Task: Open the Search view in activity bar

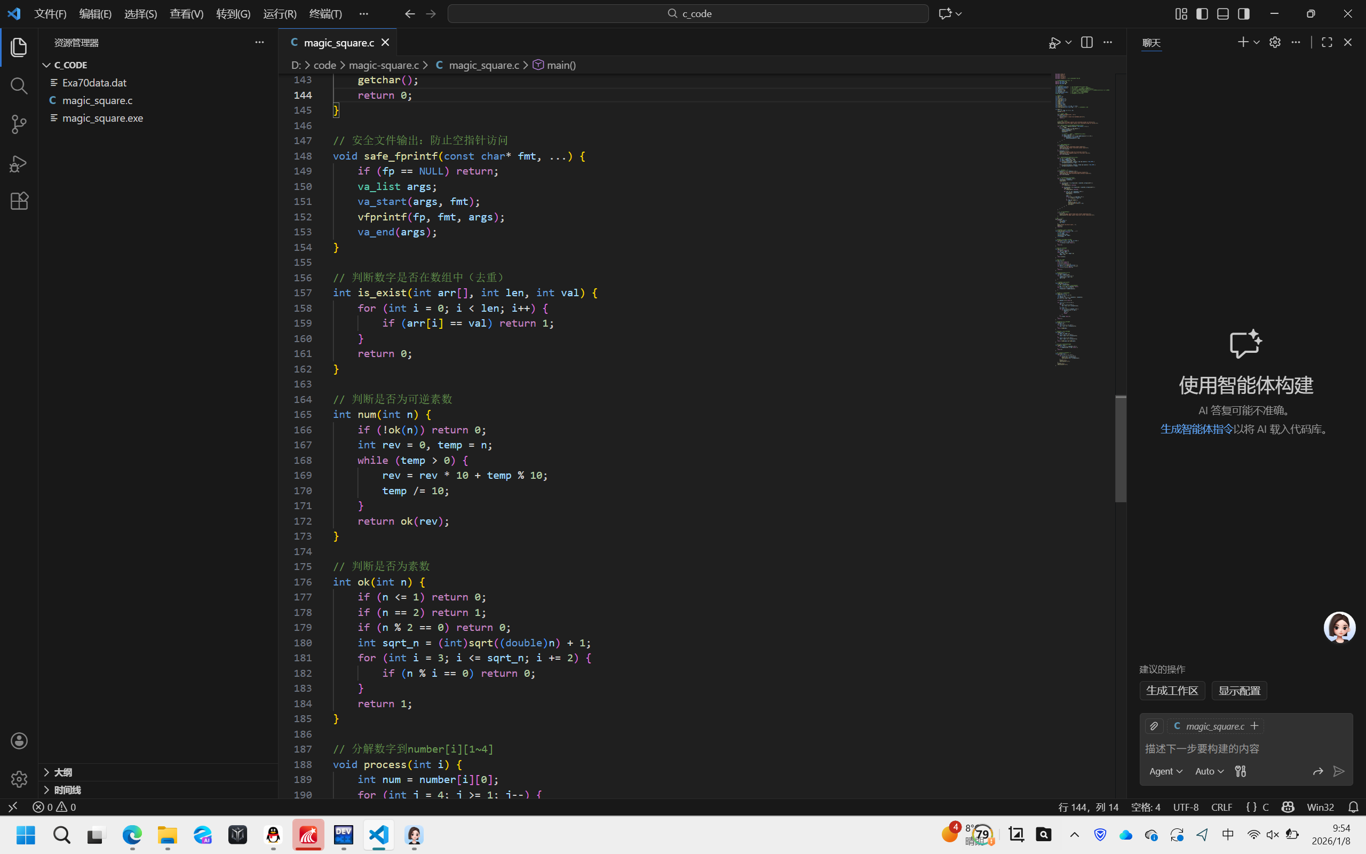Action: [19, 86]
